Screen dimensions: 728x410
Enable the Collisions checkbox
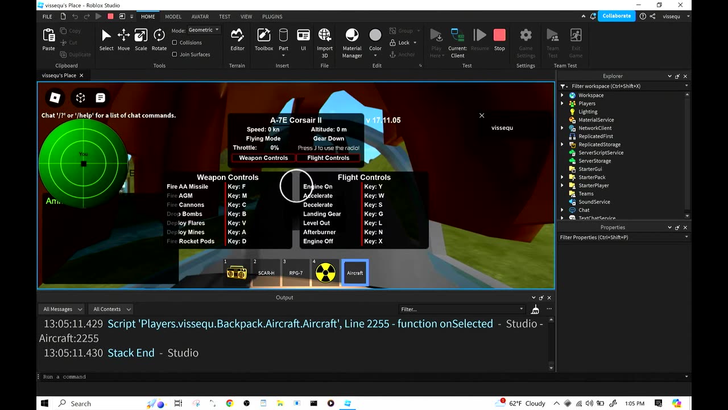pyautogui.click(x=175, y=43)
